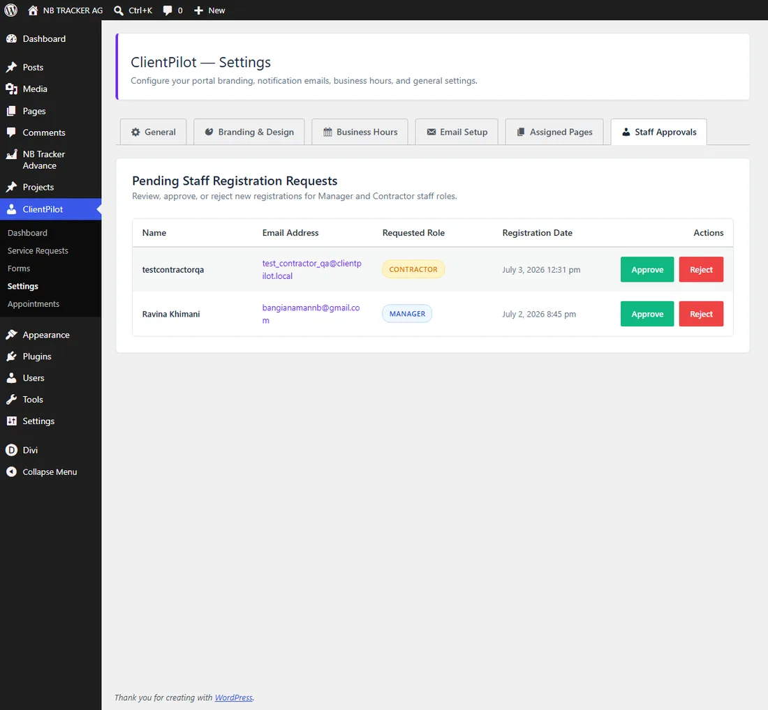Switch to the Email Setup tab

pos(457,132)
